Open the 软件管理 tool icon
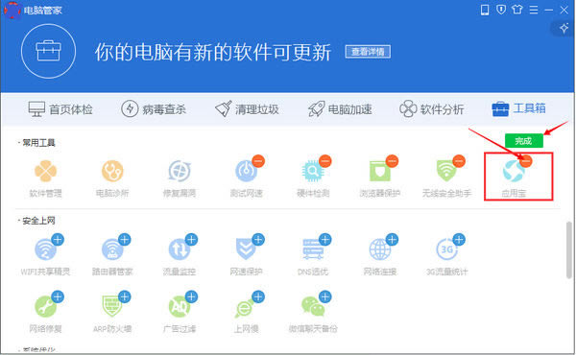The height and width of the screenshot is (355, 576). (45, 171)
